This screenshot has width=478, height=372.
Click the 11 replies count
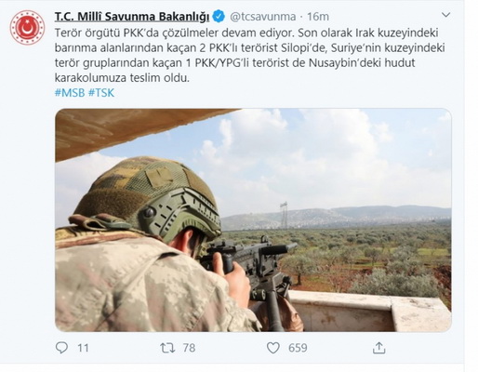(x=83, y=348)
